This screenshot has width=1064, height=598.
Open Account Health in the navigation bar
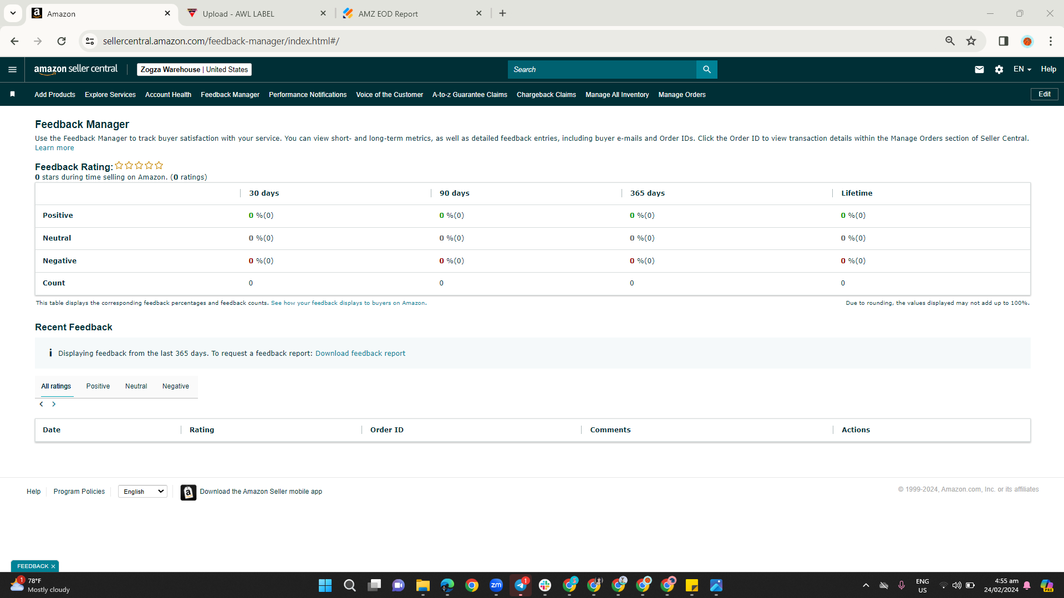(x=168, y=95)
